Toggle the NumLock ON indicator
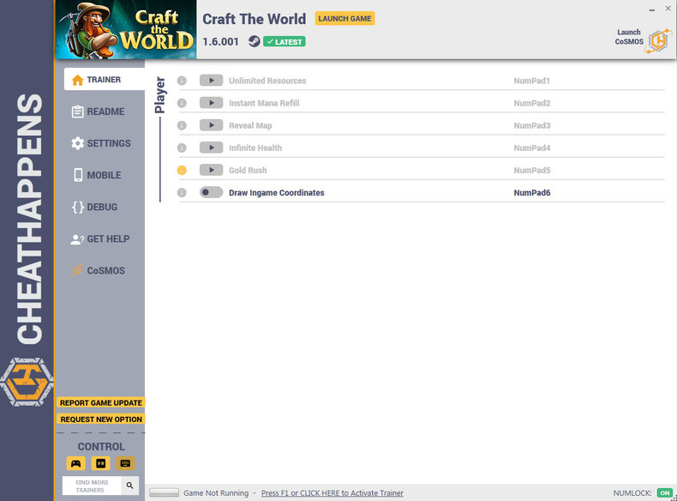The width and height of the screenshot is (677, 501). point(664,493)
